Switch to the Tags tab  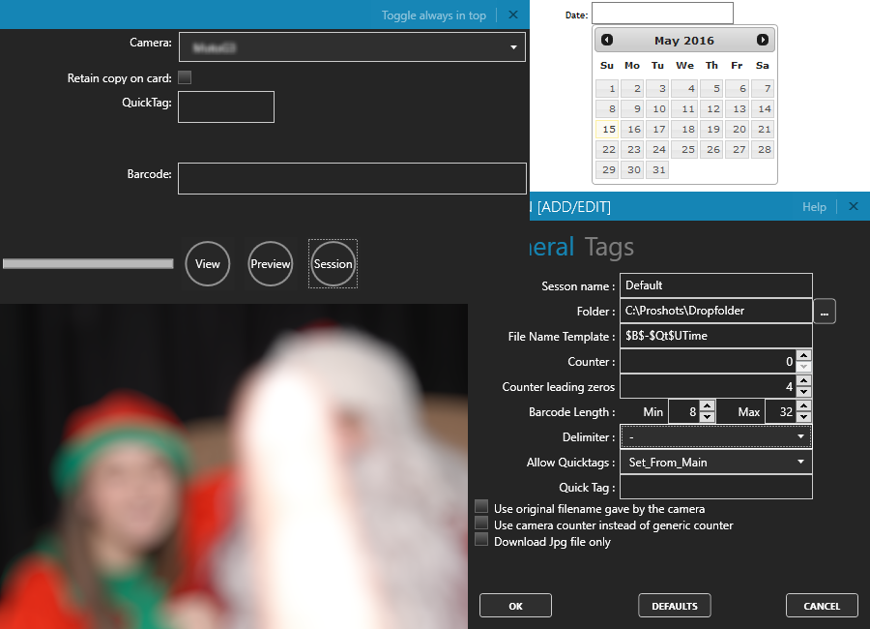pyautogui.click(x=609, y=248)
